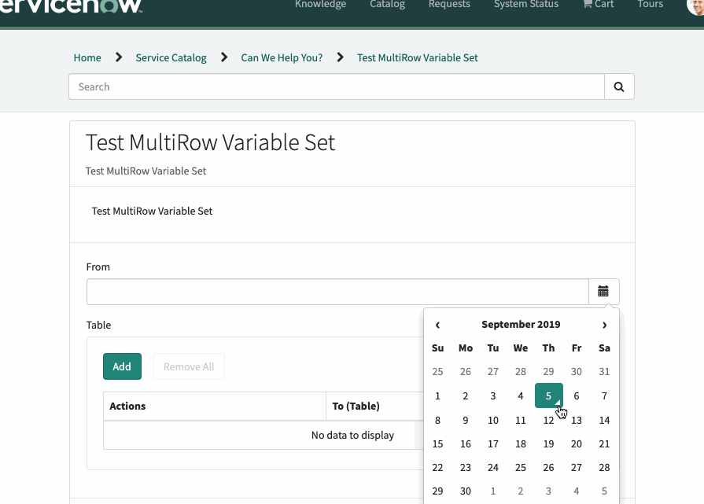
Task: Click the user avatar in the header
Action: click(x=695, y=8)
